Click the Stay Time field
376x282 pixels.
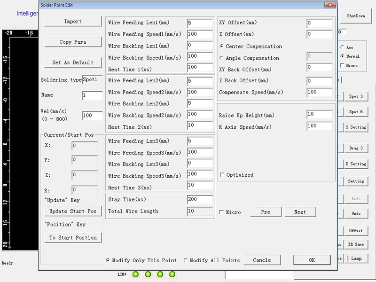200,199
